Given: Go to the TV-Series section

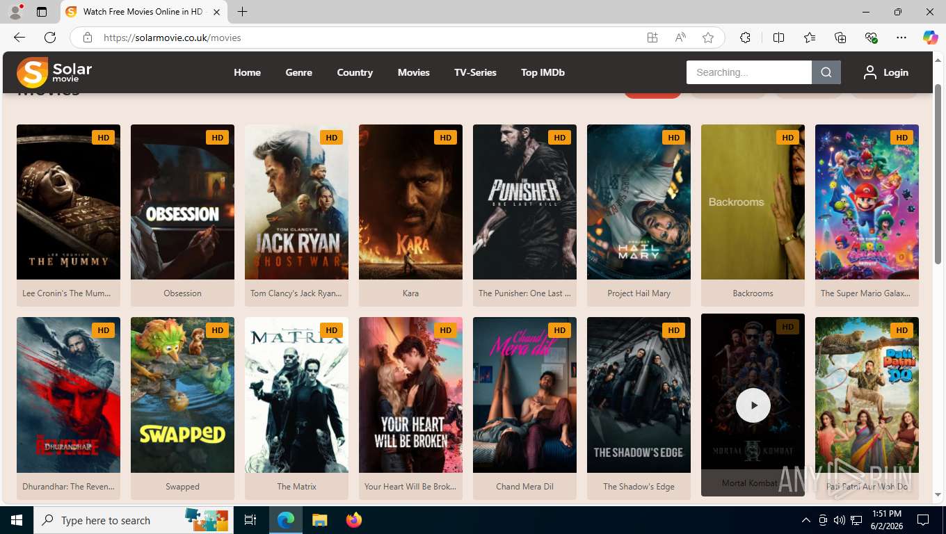Looking at the screenshot, I should [475, 72].
